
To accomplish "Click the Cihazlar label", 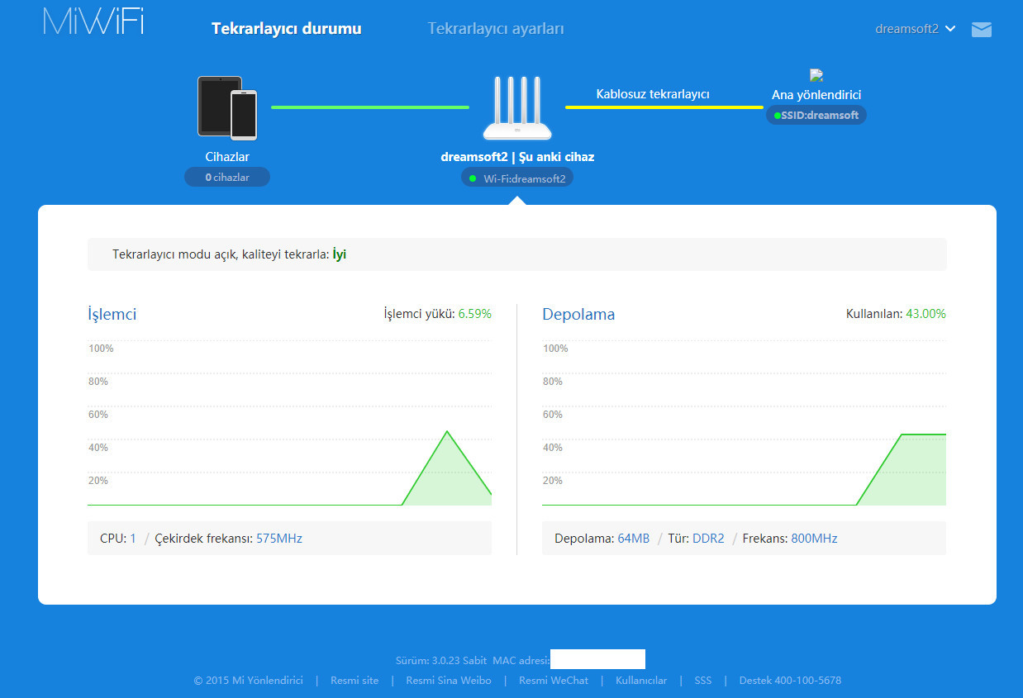I will click(227, 156).
